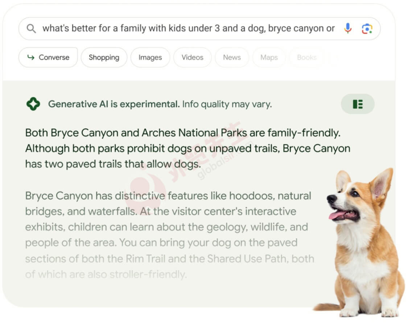Select the Maps filter chip
Image resolution: width=412 pixels, height=324 pixels.
[269, 57]
